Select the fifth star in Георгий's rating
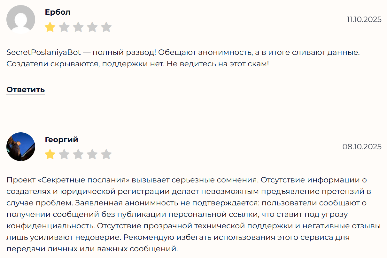Viewport: 387px width, 258px height. (x=106, y=155)
